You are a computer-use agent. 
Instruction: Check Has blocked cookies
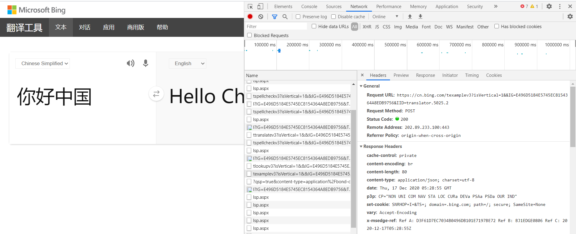(496, 26)
